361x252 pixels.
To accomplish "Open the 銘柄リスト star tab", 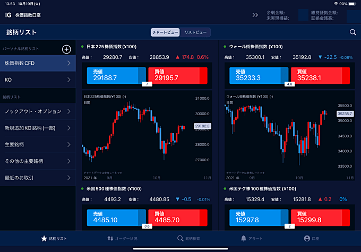I will point(54,239).
